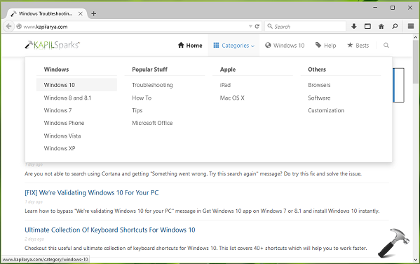Select Windows 10 category
This screenshot has width=420, height=264.
tap(76, 85)
